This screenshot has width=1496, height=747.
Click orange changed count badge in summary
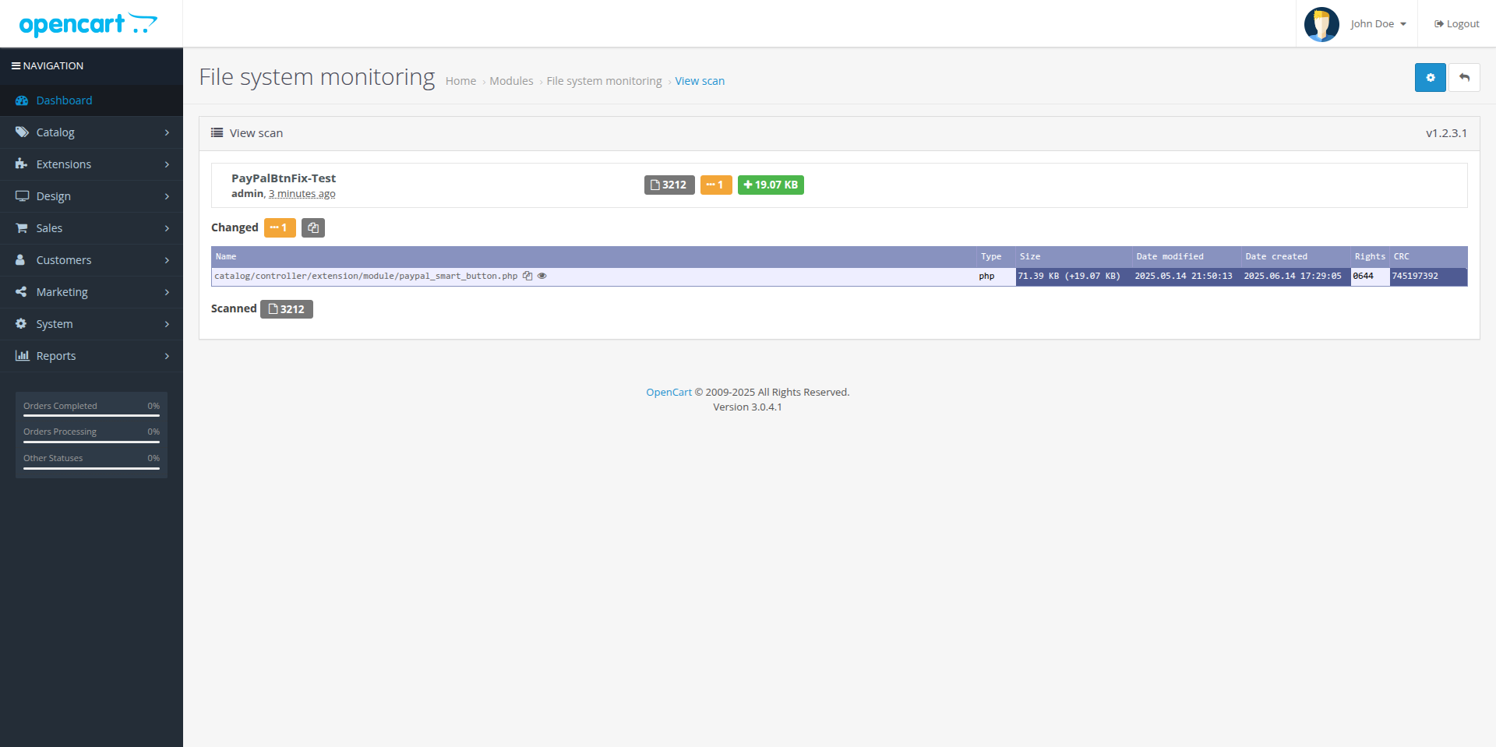[715, 185]
